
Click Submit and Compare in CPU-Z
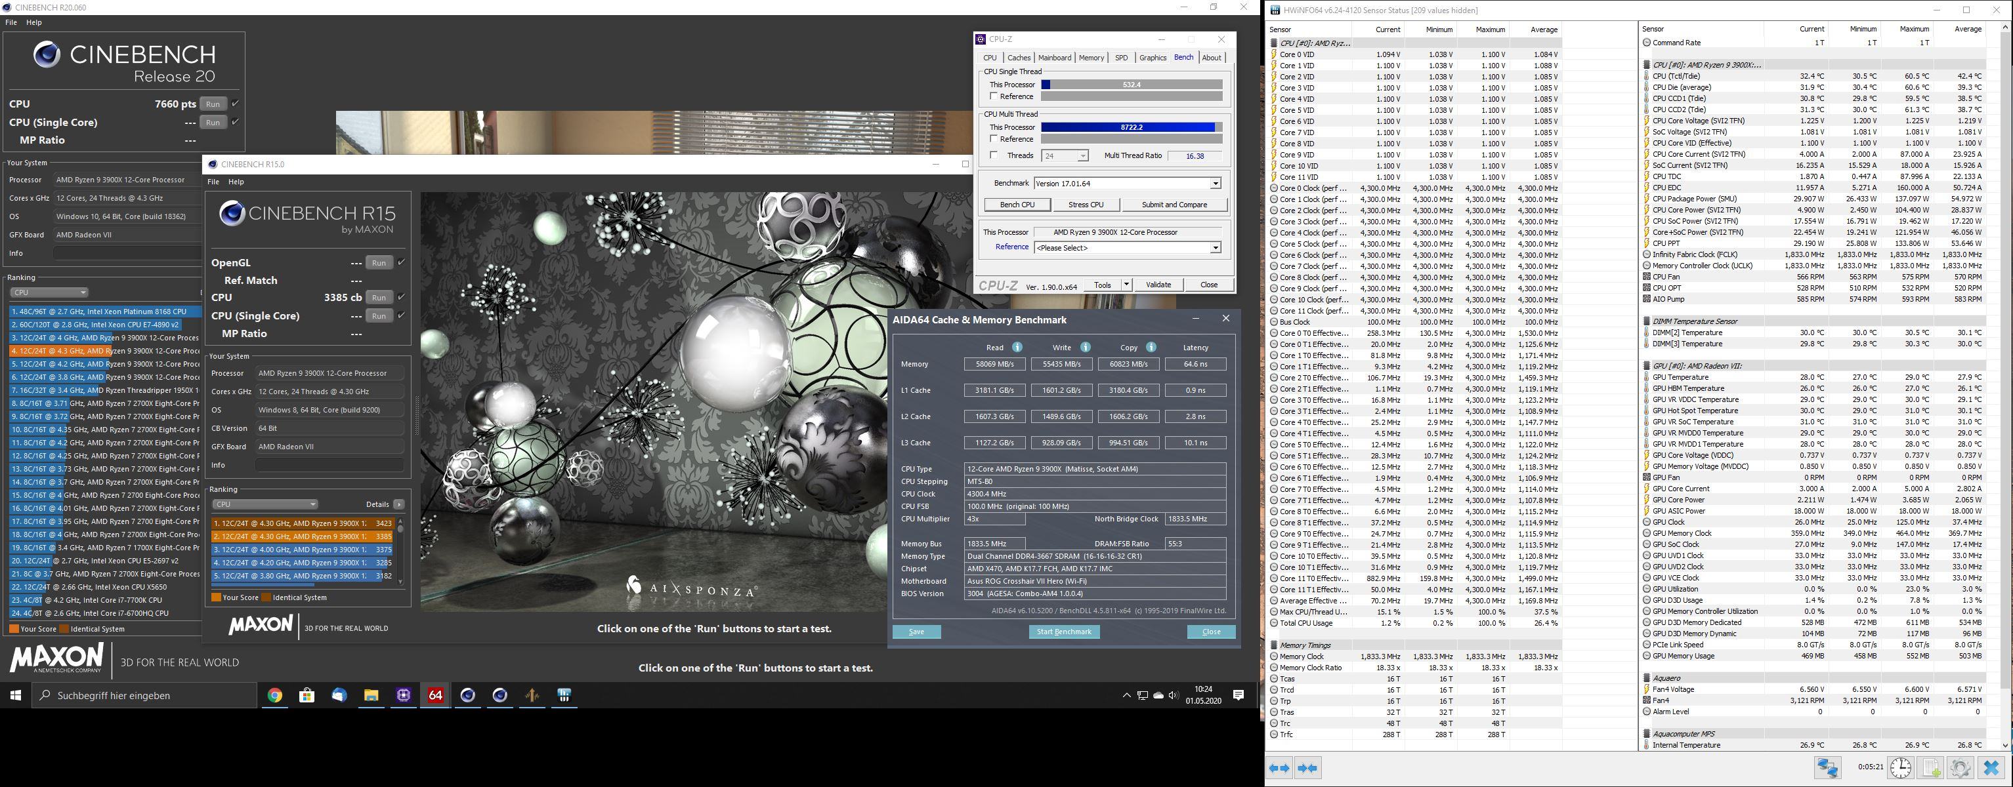click(x=1174, y=205)
